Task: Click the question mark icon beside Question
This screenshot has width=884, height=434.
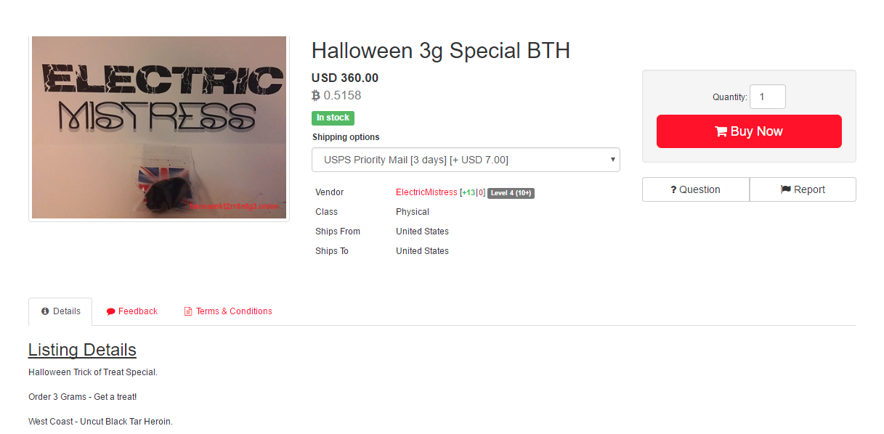Action: (673, 189)
